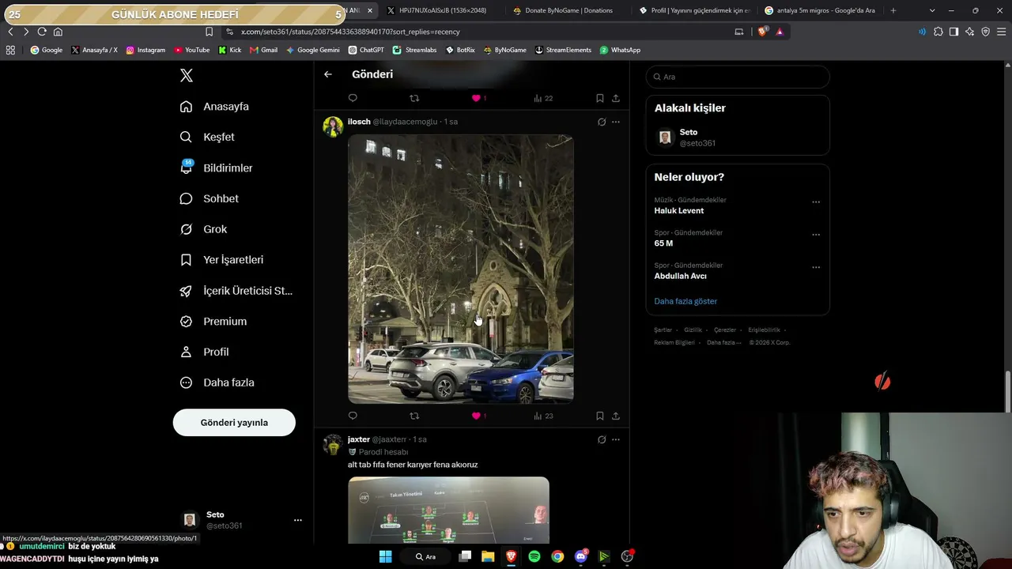Open Grok explain icon on jaxter's post
The height and width of the screenshot is (569, 1012).
coord(602,439)
